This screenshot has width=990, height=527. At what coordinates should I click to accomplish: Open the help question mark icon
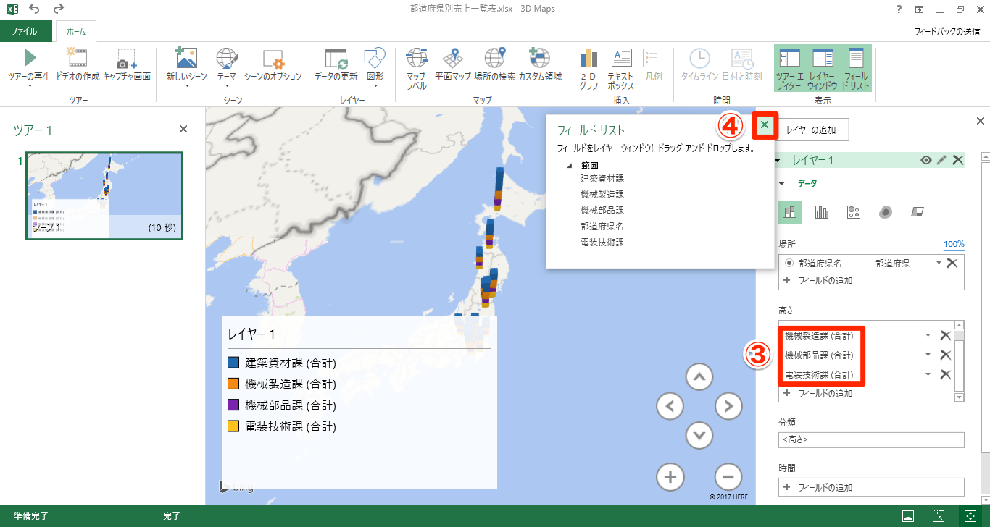tap(897, 9)
